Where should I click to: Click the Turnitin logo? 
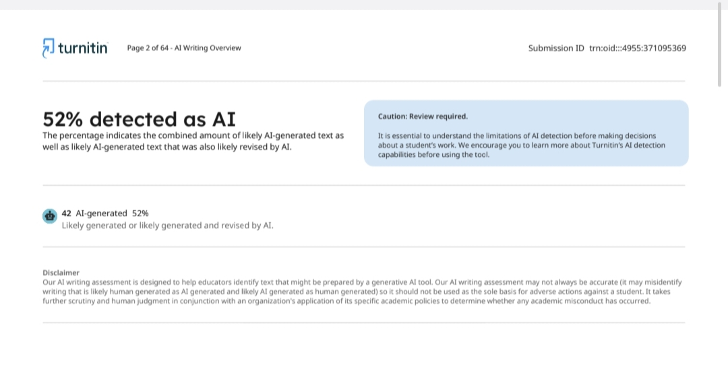75,48
